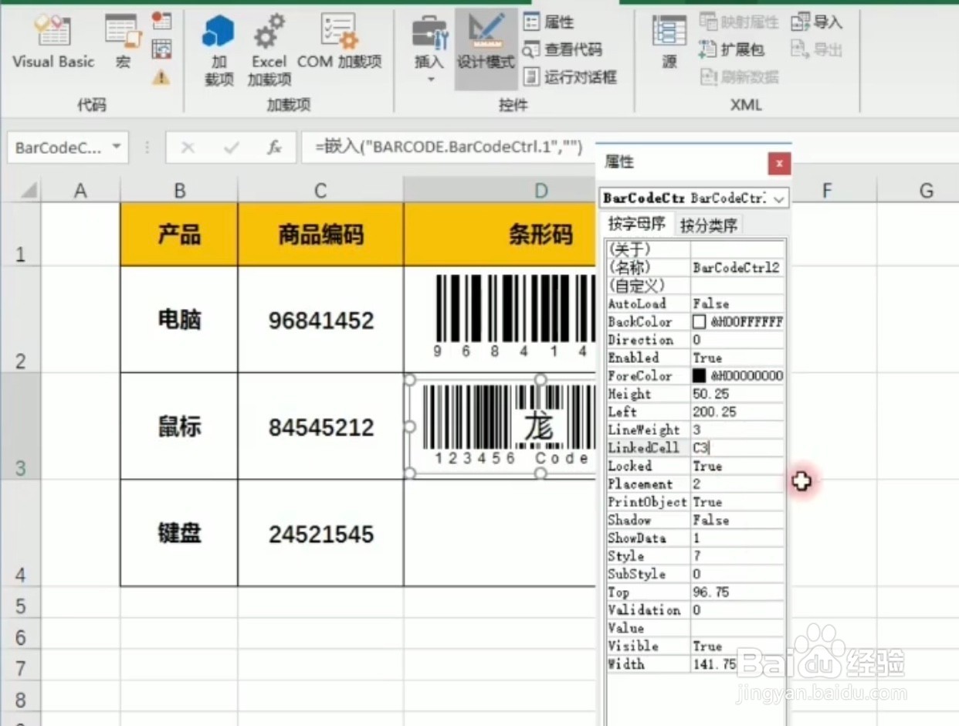Viewport: 959px width, 726px height.
Task: Click the ForeColor black color swatch
Action: (701, 375)
